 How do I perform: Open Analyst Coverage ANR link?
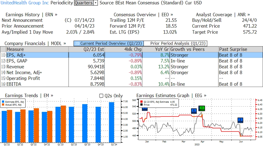pos(223,15)
